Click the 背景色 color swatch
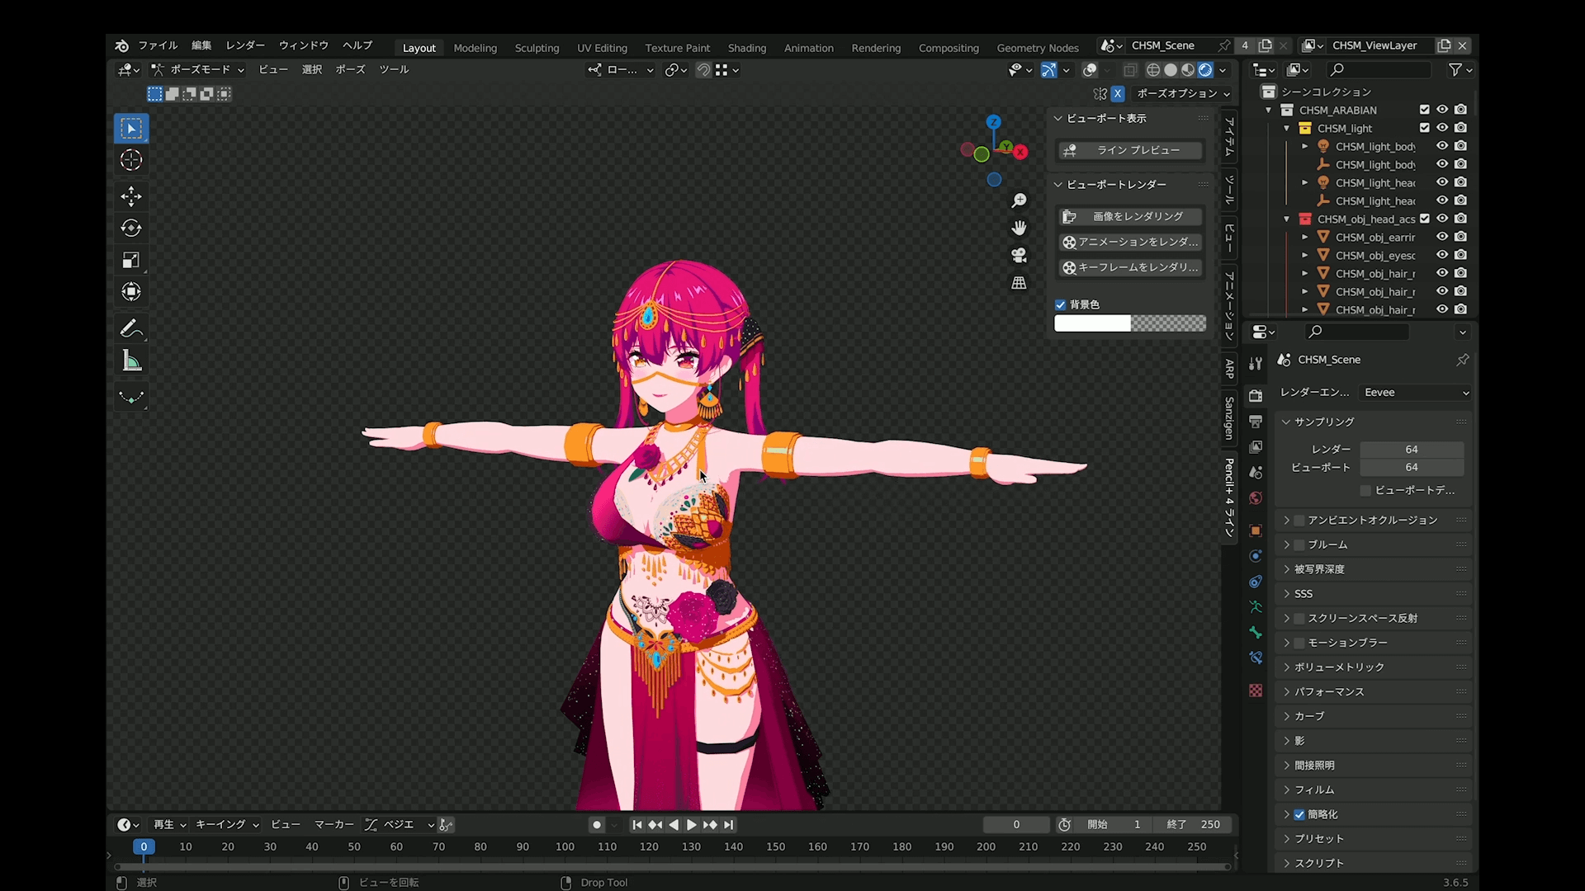The height and width of the screenshot is (891, 1585). point(1130,323)
